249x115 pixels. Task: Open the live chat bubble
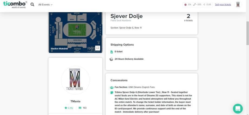238,109
